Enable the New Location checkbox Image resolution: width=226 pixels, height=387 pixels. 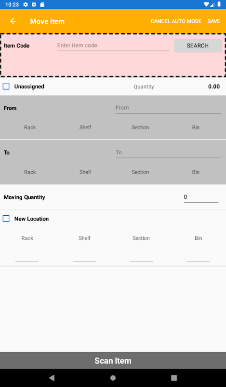pyautogui.click(x=6, y=219)
